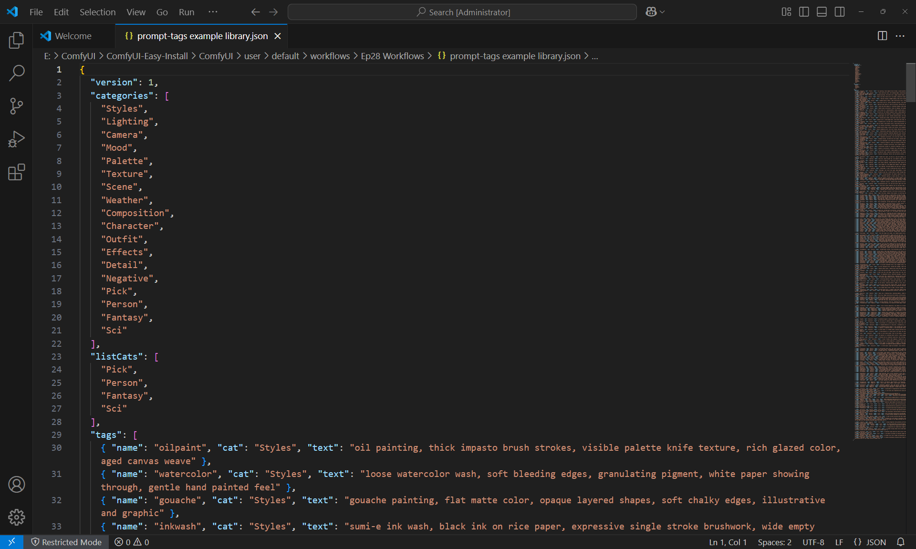
Task: Click Ln 1, Col 1 status entry
Action: point(728,542)
